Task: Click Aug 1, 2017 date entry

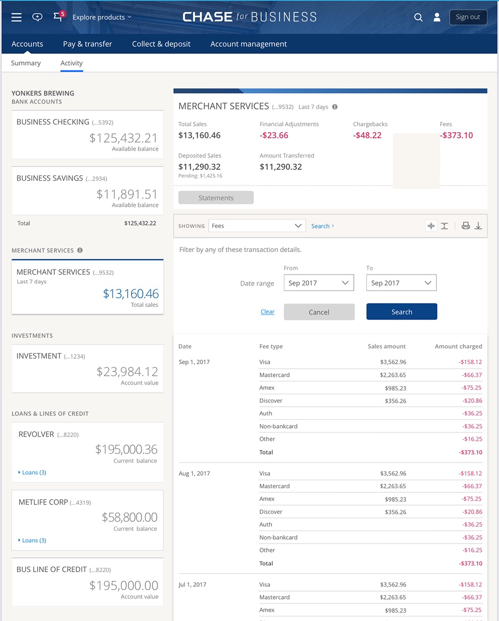Action: click(x=194, y=473)
